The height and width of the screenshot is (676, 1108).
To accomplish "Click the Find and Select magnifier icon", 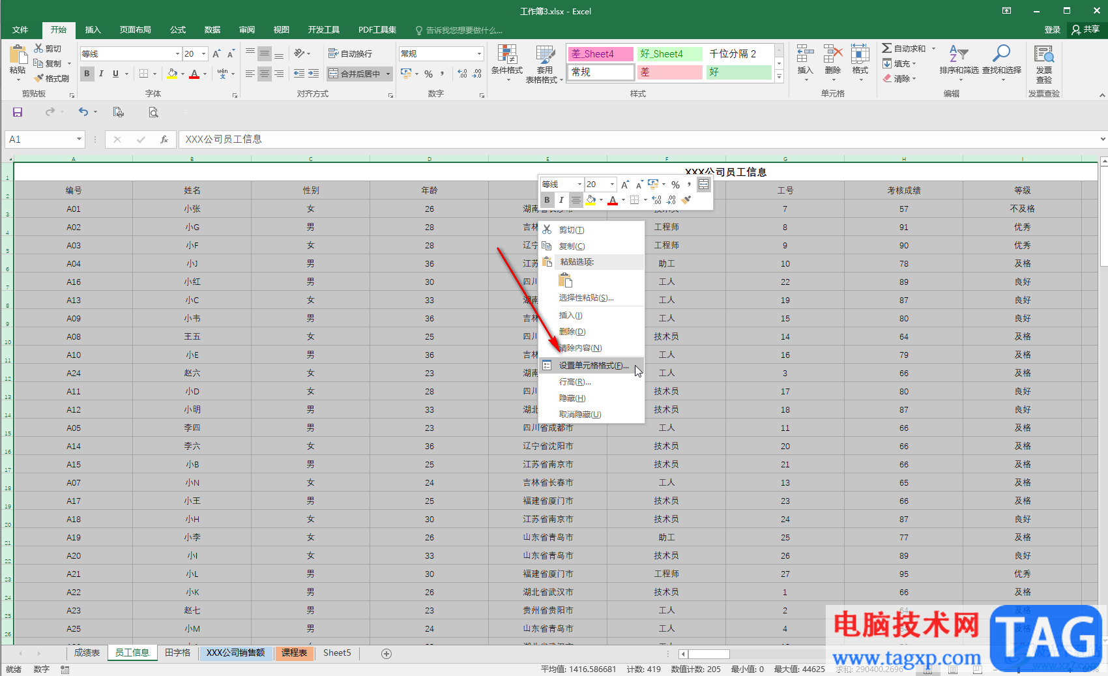I will click(x=1001, y=54).
